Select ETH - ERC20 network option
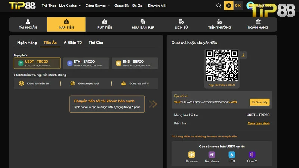 coord(86,63)
